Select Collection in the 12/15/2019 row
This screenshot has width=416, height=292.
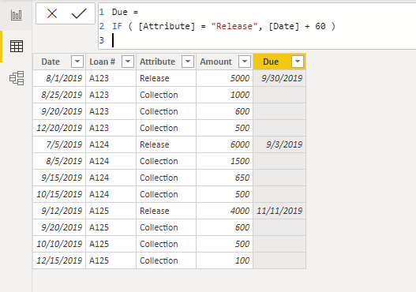[166, 260]
